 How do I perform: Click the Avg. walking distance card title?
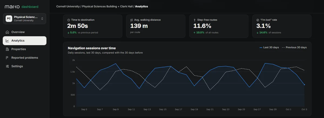147,20
